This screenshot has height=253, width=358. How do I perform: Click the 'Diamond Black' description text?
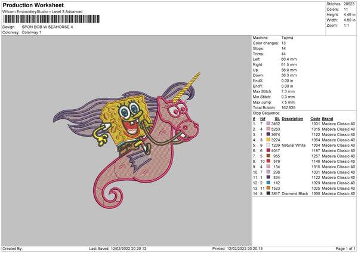click(x=295, y=194)
